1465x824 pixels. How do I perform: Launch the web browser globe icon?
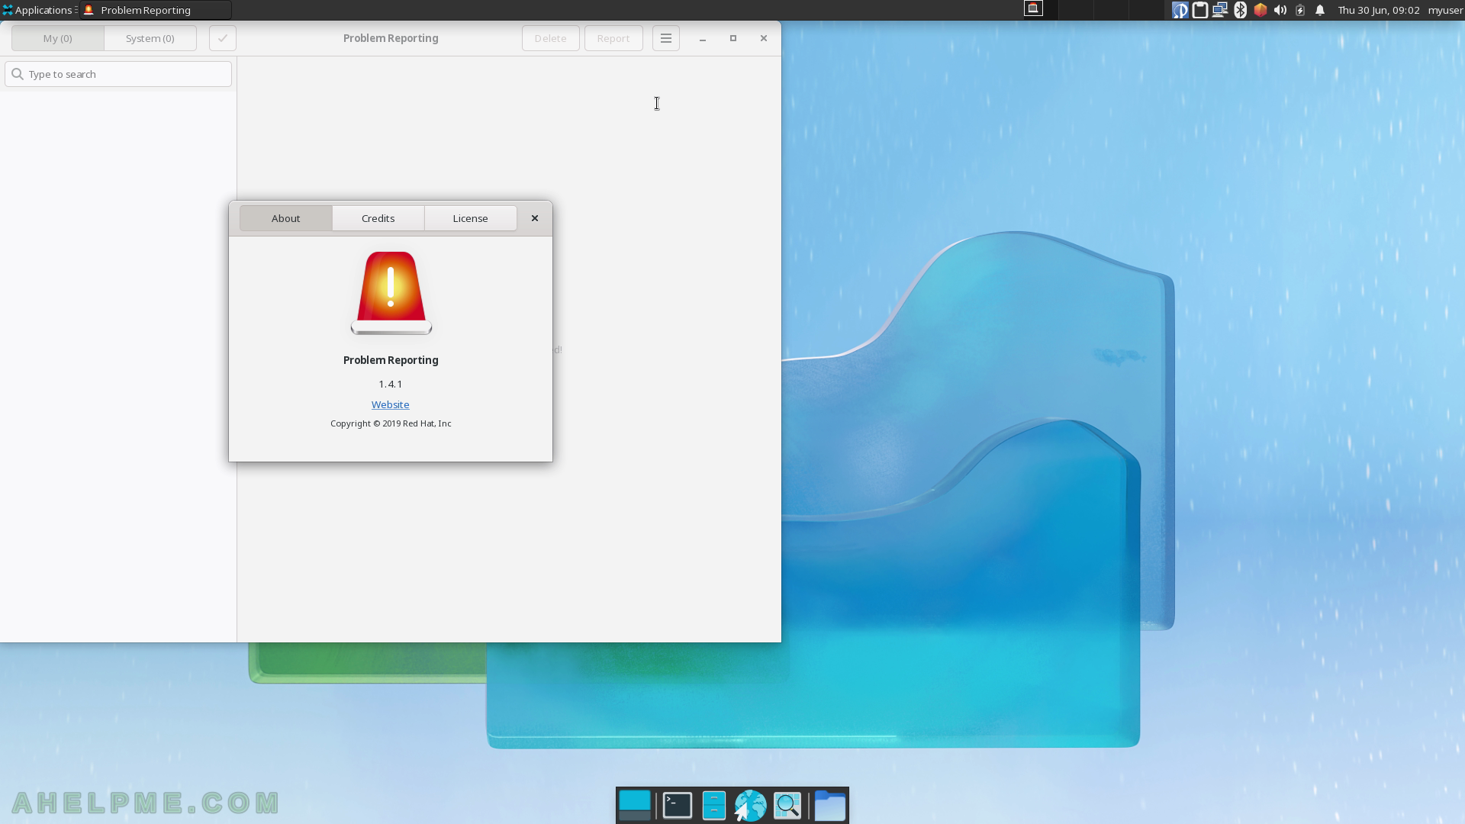pyautogui.click(x=750, y=806)
